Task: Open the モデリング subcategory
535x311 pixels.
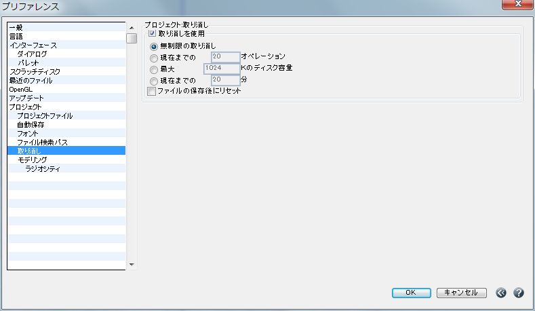Action: click(x=66, y=160)
